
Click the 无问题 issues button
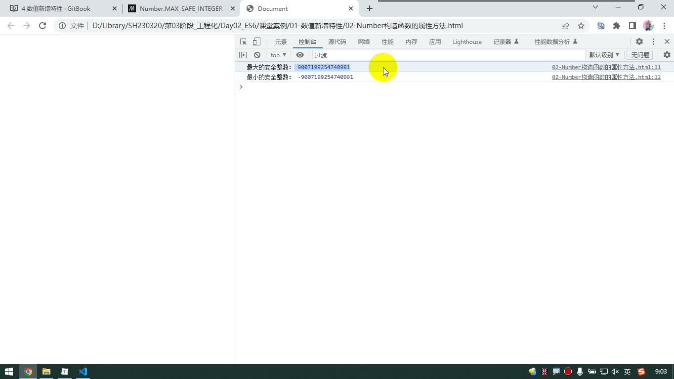[x=640, y=55]
